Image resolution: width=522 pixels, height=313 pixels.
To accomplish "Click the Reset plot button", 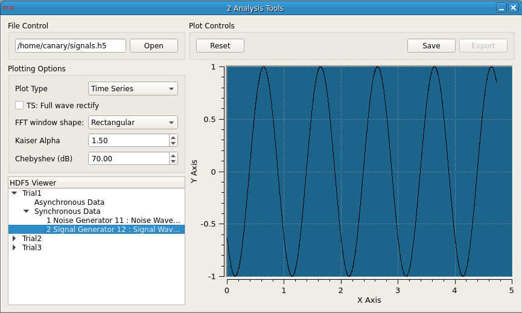I will 220,46.
